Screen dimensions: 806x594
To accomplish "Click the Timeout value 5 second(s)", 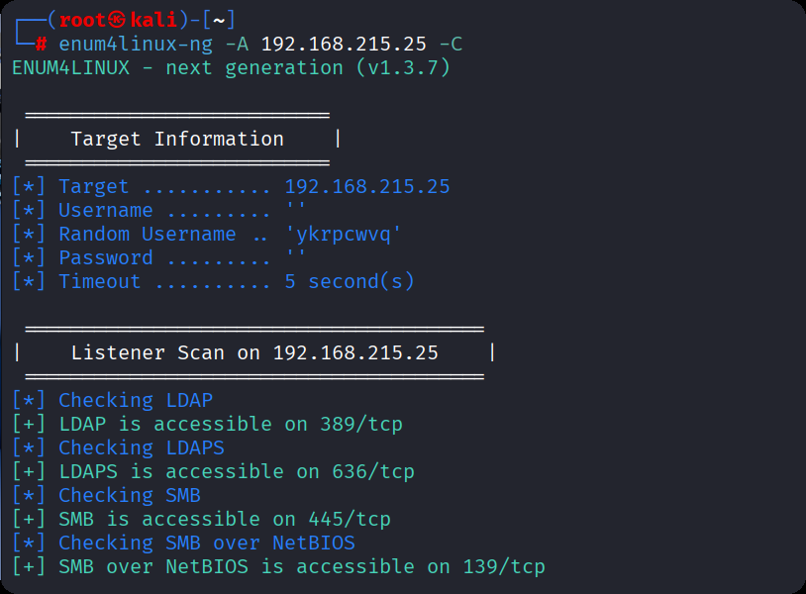I will click(x=349, y=282).
